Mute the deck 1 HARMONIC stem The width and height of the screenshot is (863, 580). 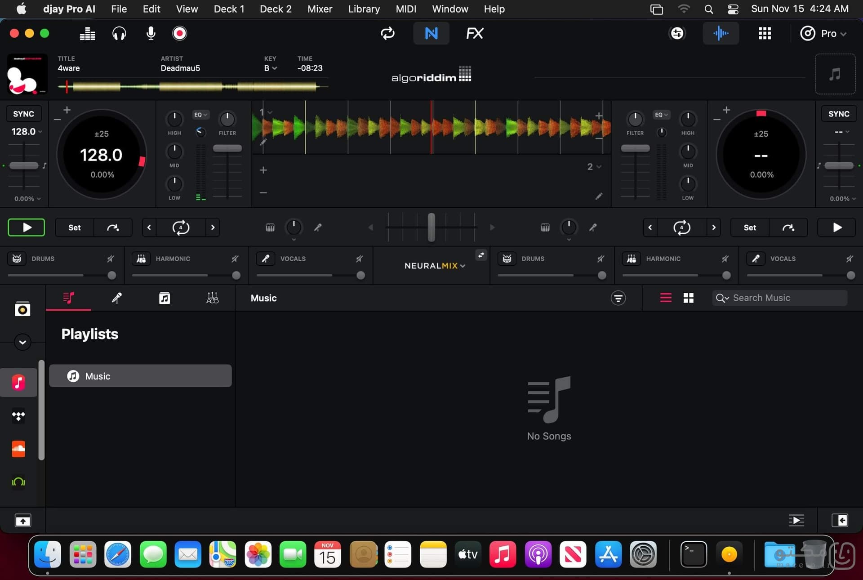pyautogui.click(x=235, y=259)
